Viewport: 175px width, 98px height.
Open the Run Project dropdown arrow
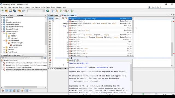tap(63, 11)
